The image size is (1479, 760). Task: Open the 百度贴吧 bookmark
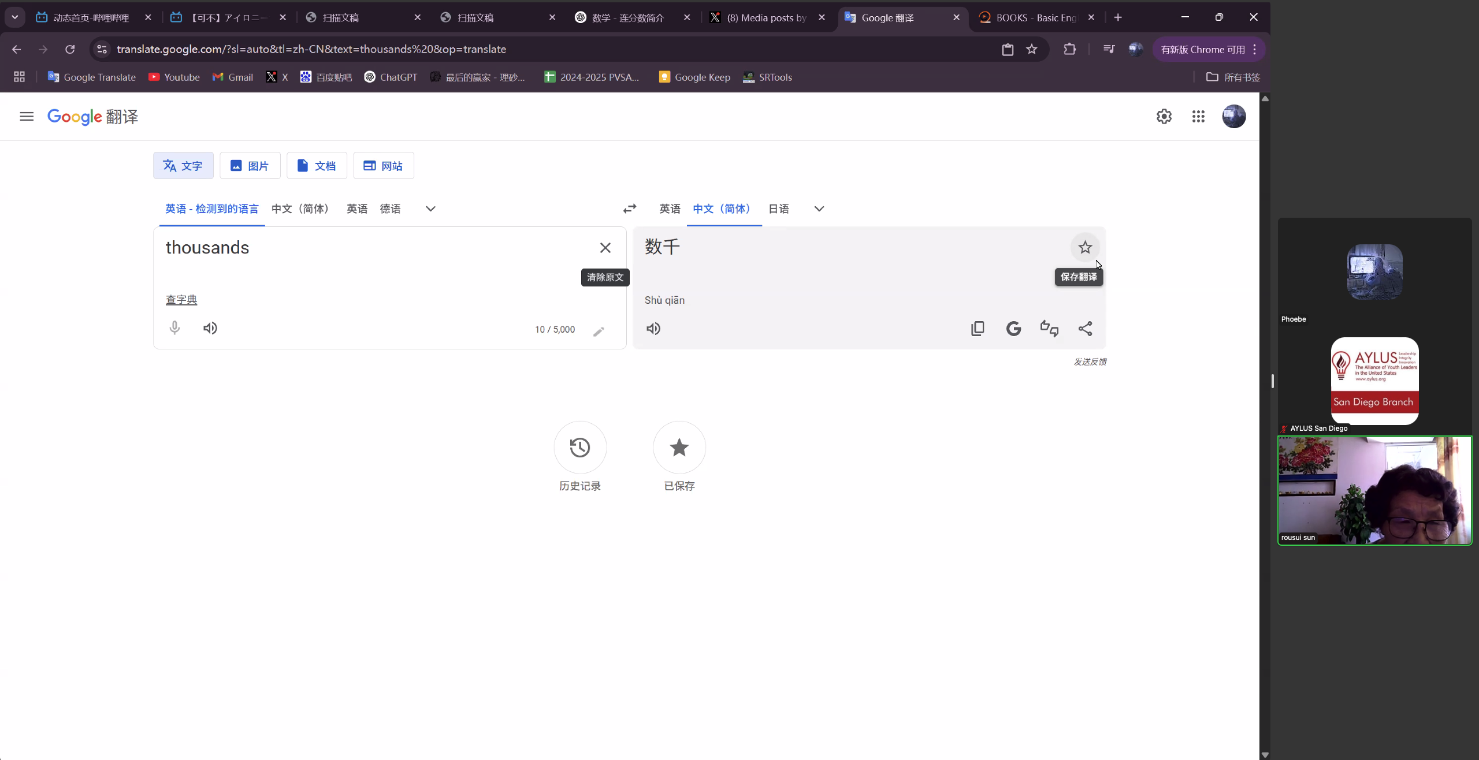326,77
